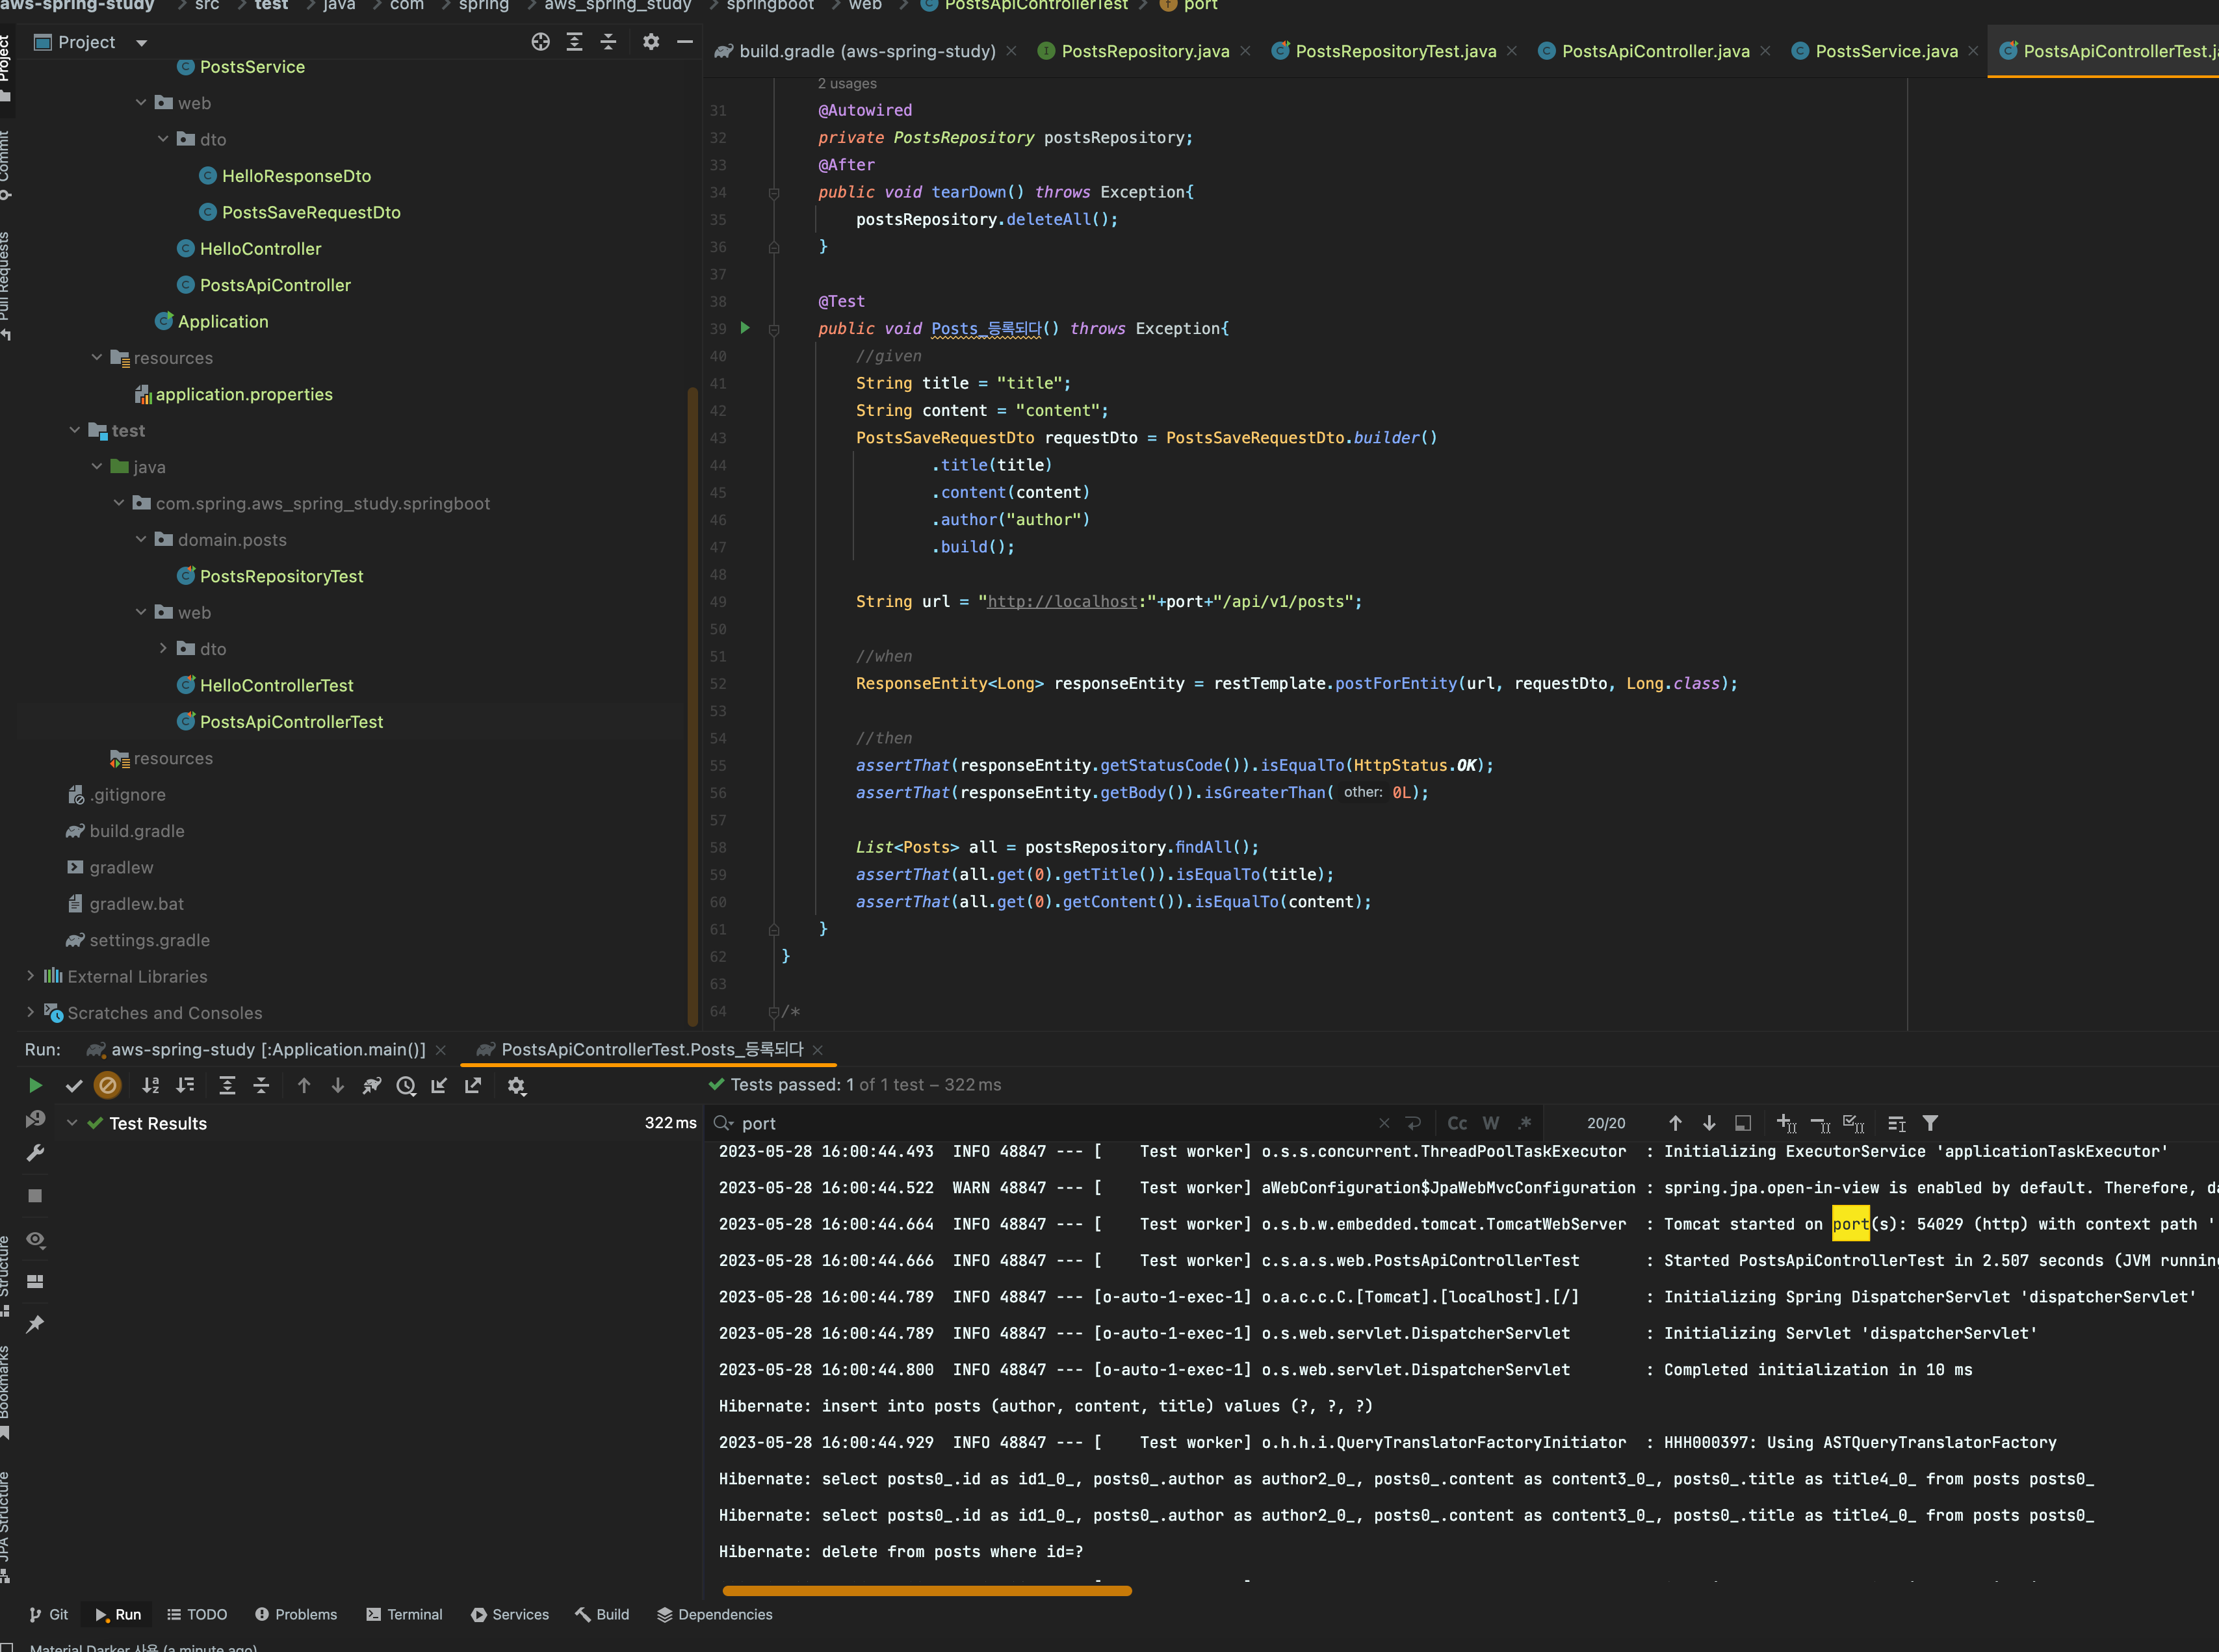
Task: Toggle multiline search mode icon
Action: coord(1896,1123)
